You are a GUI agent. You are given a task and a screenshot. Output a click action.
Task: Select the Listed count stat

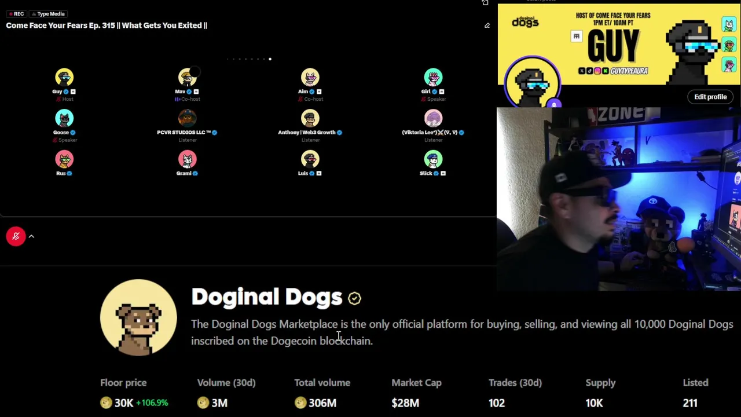[x=695, y=393]
